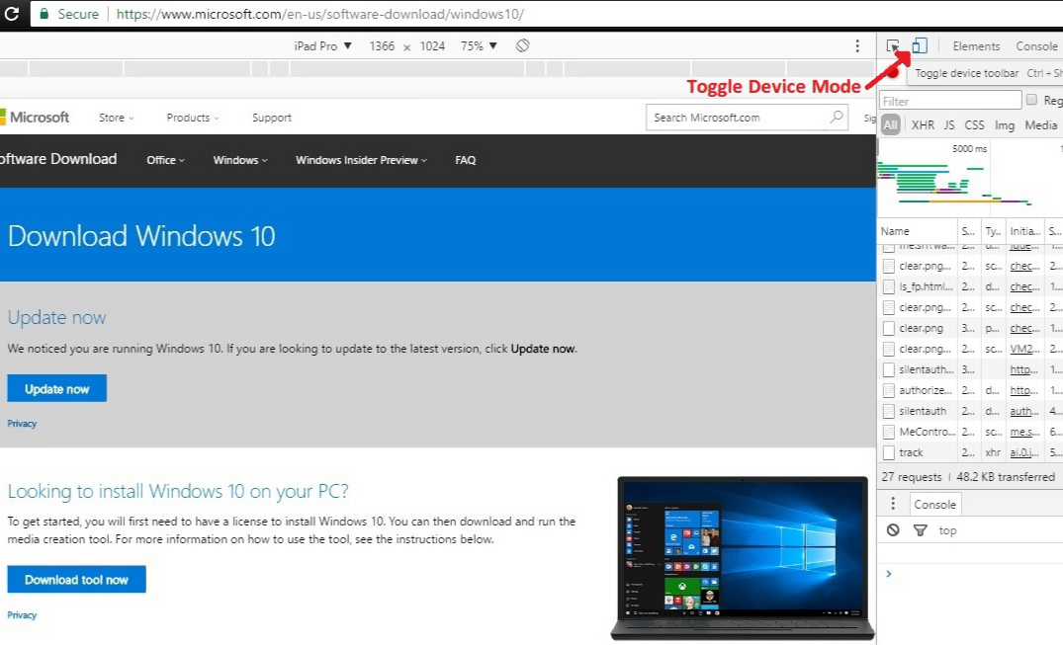Viewport: 1063px width, 645px height.
Task: Select the ls_fp.html request file icon
Action: coord(889,286)
